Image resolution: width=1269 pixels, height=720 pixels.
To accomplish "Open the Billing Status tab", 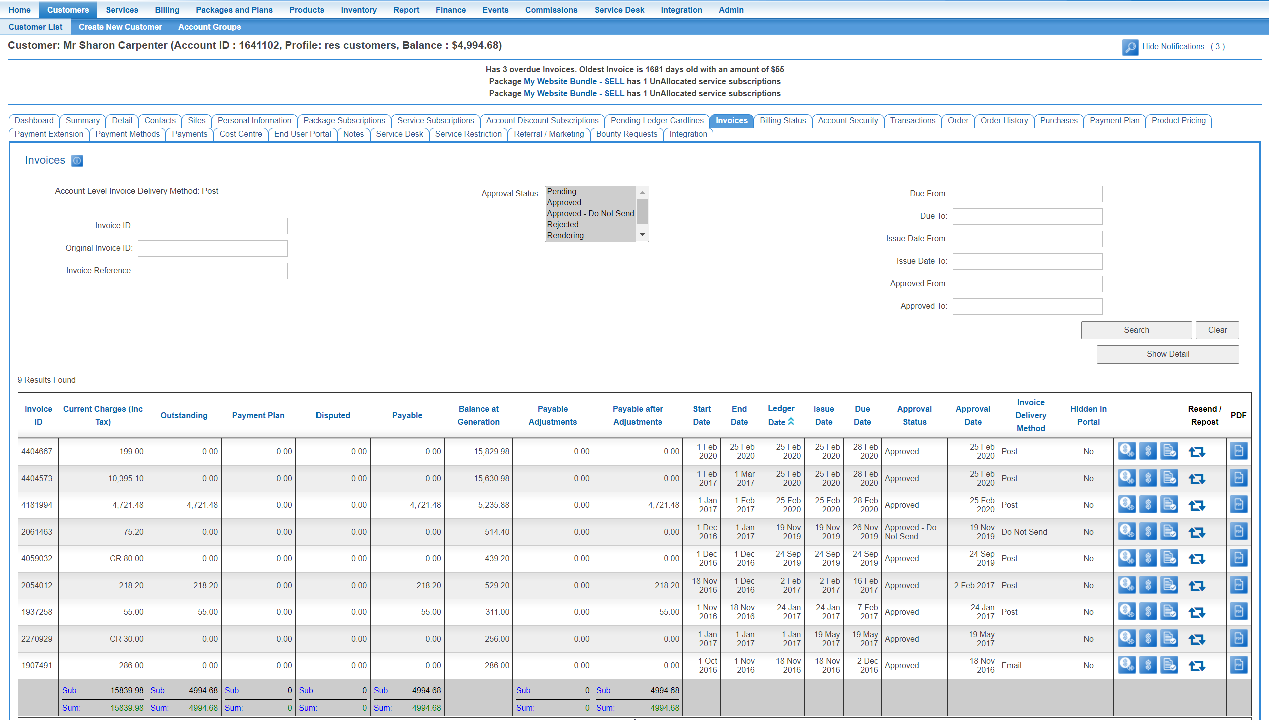I will (782, 121).
